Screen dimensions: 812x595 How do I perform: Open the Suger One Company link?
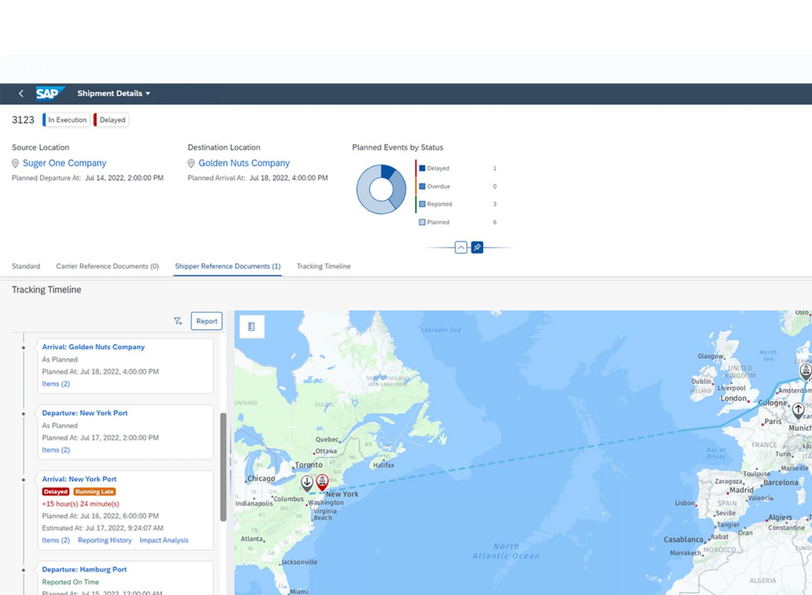point(64,163)
